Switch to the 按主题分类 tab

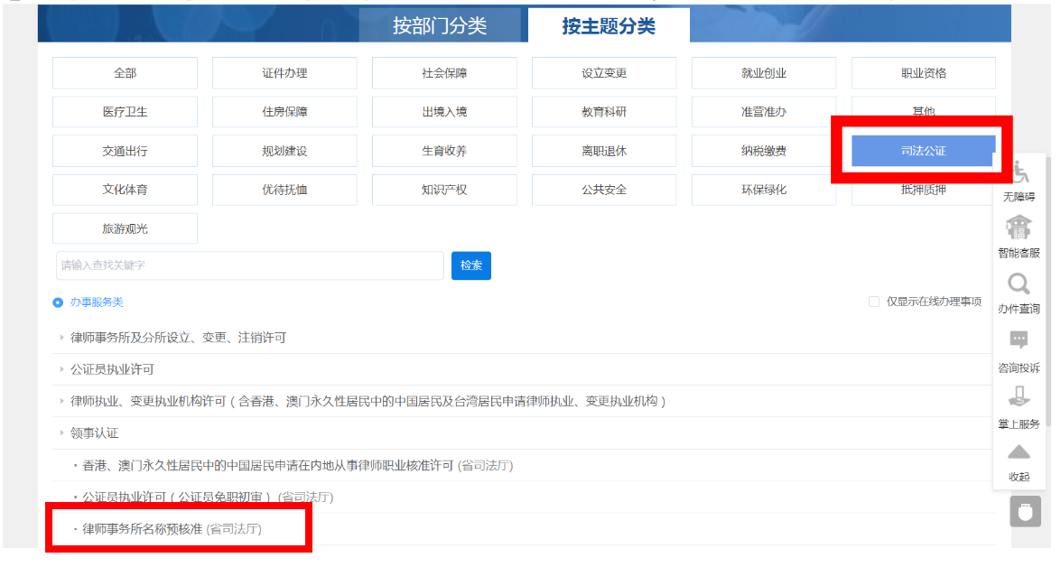(x=610, y=26)
